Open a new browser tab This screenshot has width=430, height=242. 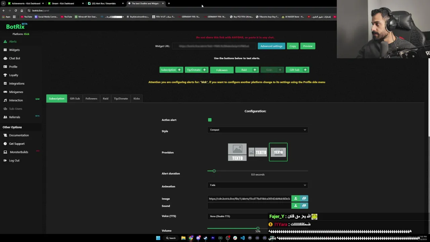(169, 3)
